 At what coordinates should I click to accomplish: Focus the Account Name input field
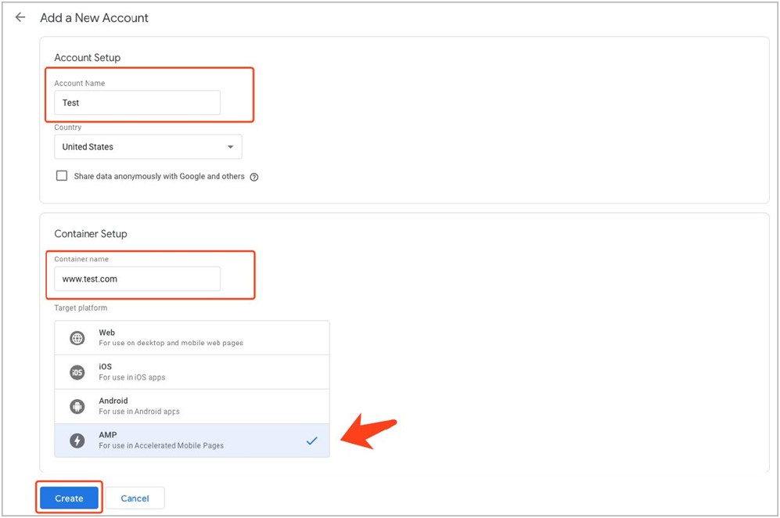coord(137,103)
